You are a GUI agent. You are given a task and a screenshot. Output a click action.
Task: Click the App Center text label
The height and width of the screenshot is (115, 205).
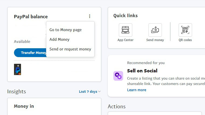pyautogui.click(x=126, y=40)
